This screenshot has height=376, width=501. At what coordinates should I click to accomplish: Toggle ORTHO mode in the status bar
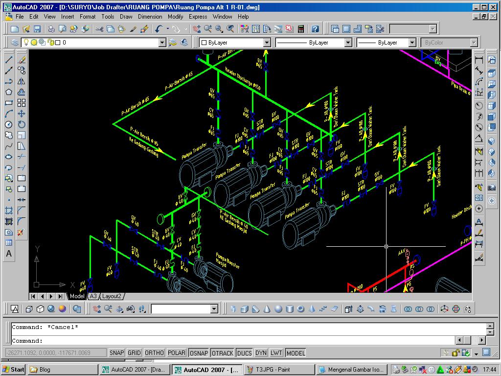point(155,352)
